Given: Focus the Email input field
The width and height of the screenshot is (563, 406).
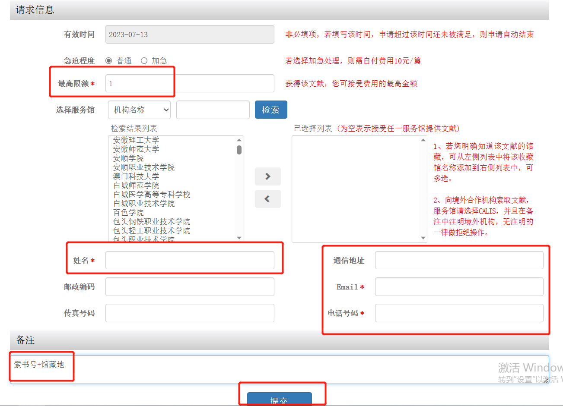Looking at the screenshot, I should pyautogui.click(x=458, y=287).
